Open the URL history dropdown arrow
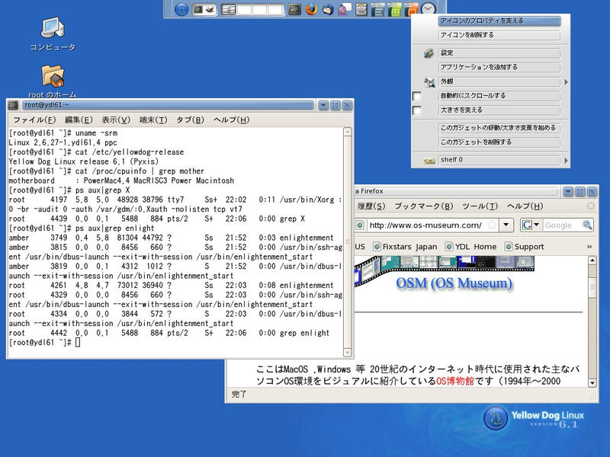This screenshot has width=610, height=457. [506, 225]
